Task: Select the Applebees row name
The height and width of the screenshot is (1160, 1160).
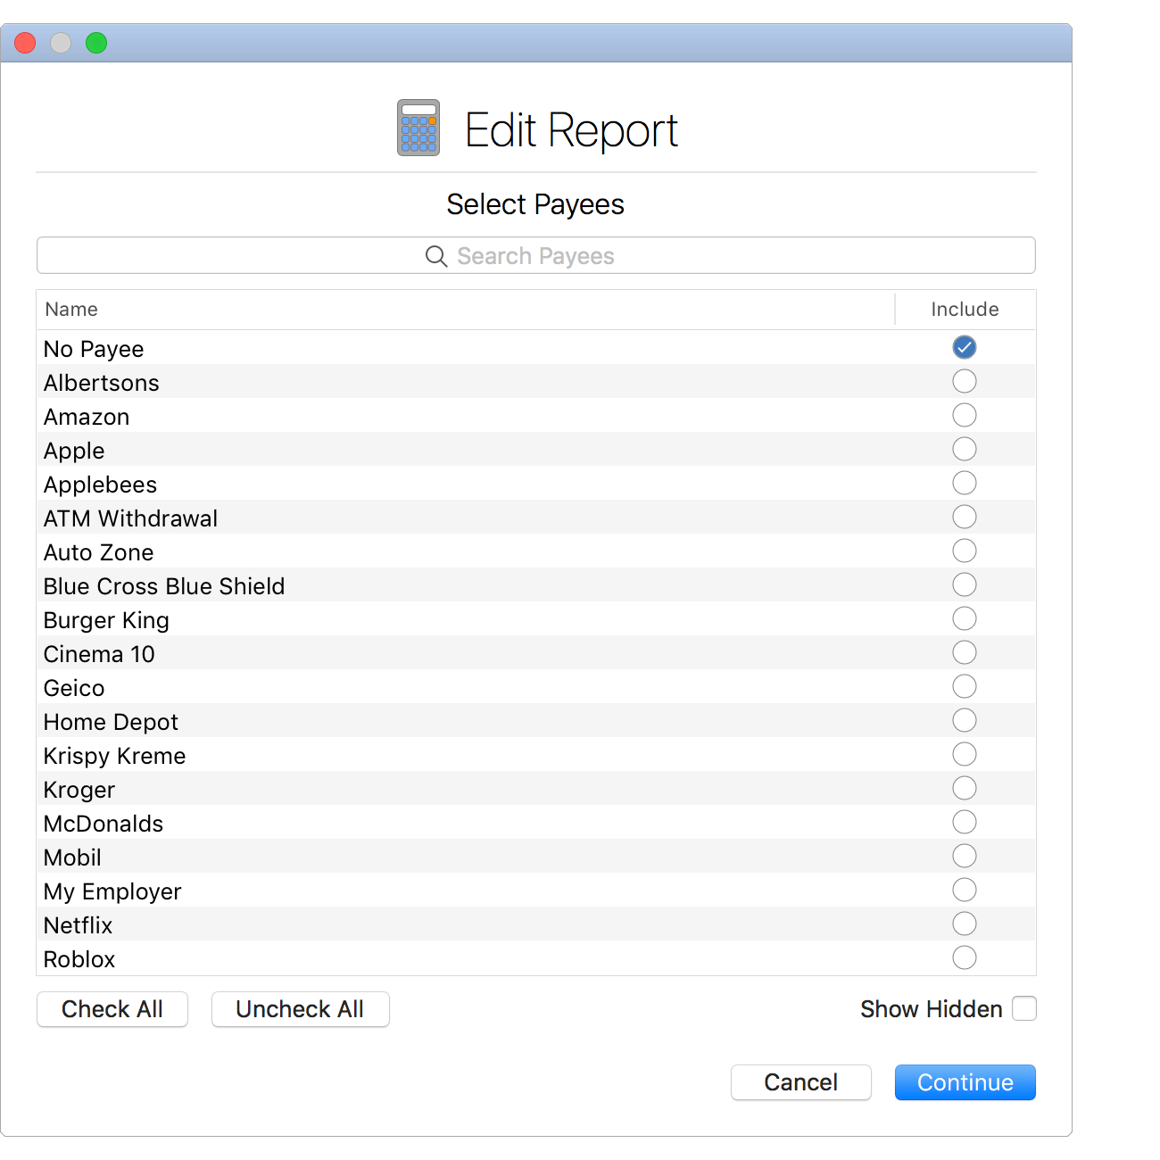Action: 101,485
